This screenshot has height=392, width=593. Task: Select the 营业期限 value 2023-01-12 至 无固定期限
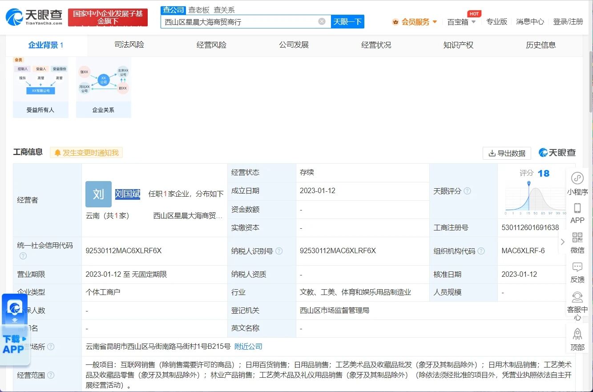coord(126,275)
